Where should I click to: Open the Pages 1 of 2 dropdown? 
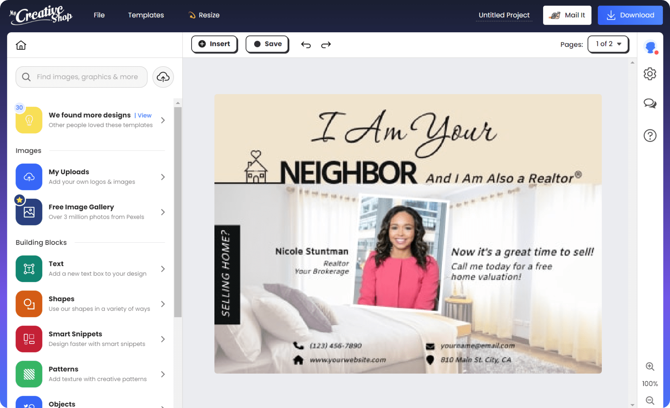point(608,44)
